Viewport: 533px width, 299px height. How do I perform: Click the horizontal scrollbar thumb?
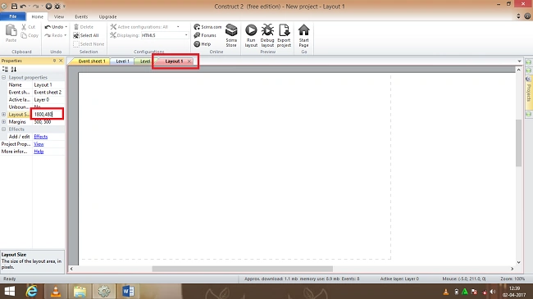point(243,269)
